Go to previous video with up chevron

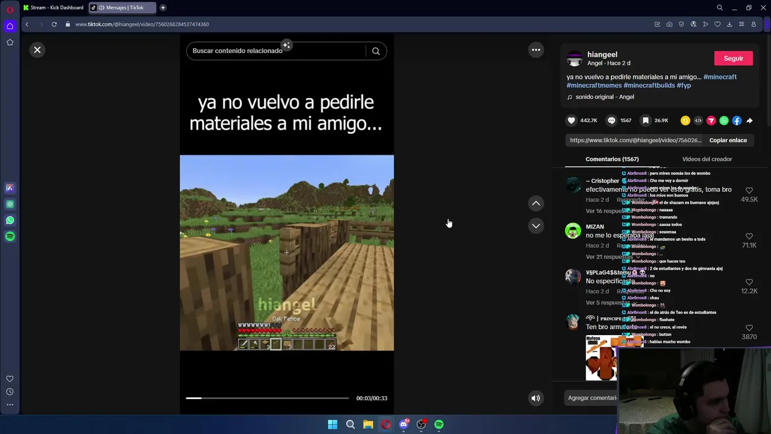[536, 204]
